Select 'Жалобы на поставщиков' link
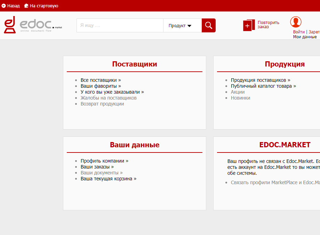This screenshot has width=320, height=235. tap(109, 98)
